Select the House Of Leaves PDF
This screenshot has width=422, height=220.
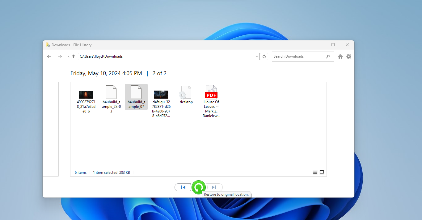click(211, 101)
